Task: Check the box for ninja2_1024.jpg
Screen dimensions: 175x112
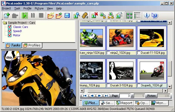Action: (x=108, y=53)
